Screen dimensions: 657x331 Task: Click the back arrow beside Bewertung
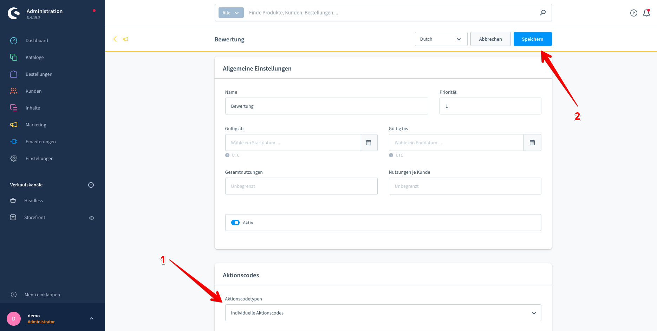point(115,39)
